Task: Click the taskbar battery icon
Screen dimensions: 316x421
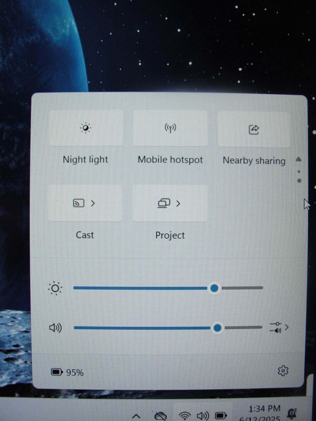Action: click(x=221, y=416)
